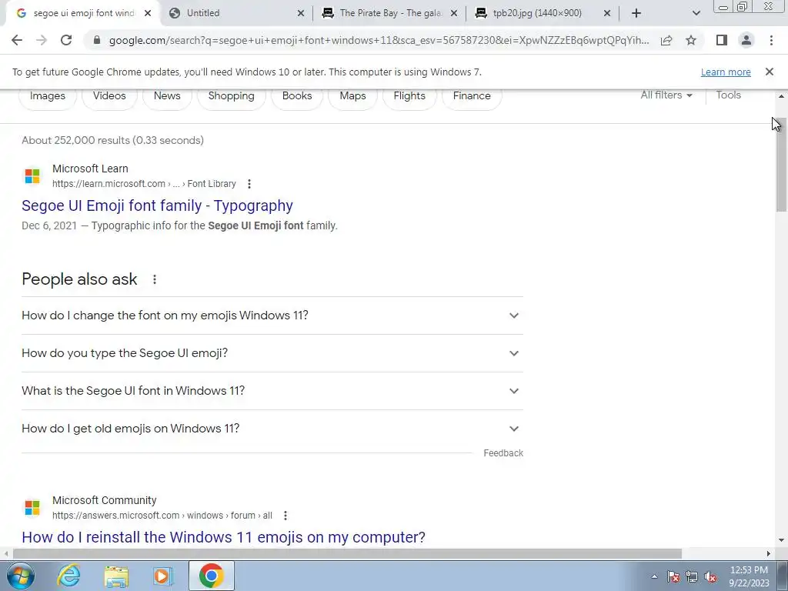Image resolution: width=788 pixels, height=591 pixels.
Task: Click the Microsoft Learn site logo
Action: (32, 176)
